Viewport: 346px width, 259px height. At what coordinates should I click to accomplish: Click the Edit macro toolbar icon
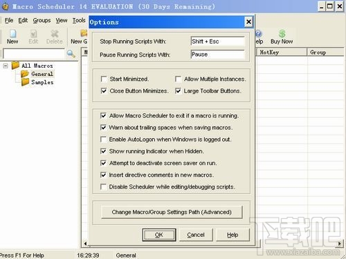pyautogui.click(x=34, y=34)
